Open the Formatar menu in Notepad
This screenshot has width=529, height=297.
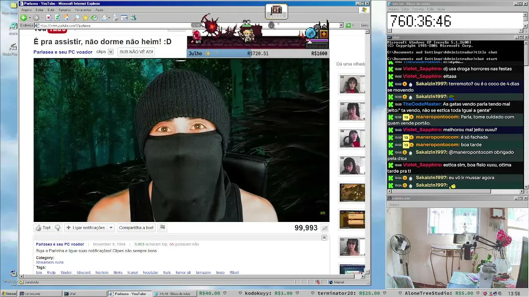[x=418, y=9]
